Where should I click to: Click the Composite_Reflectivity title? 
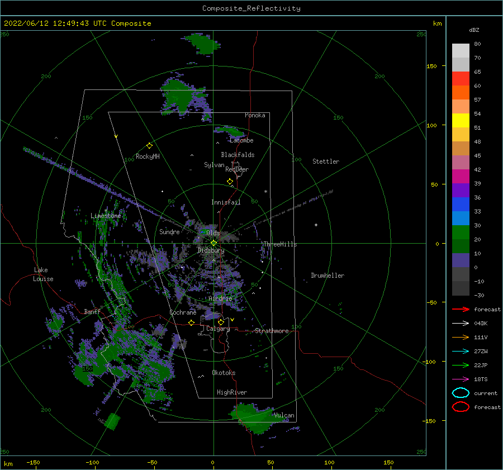pyautogui.click(x=251, y=8)
